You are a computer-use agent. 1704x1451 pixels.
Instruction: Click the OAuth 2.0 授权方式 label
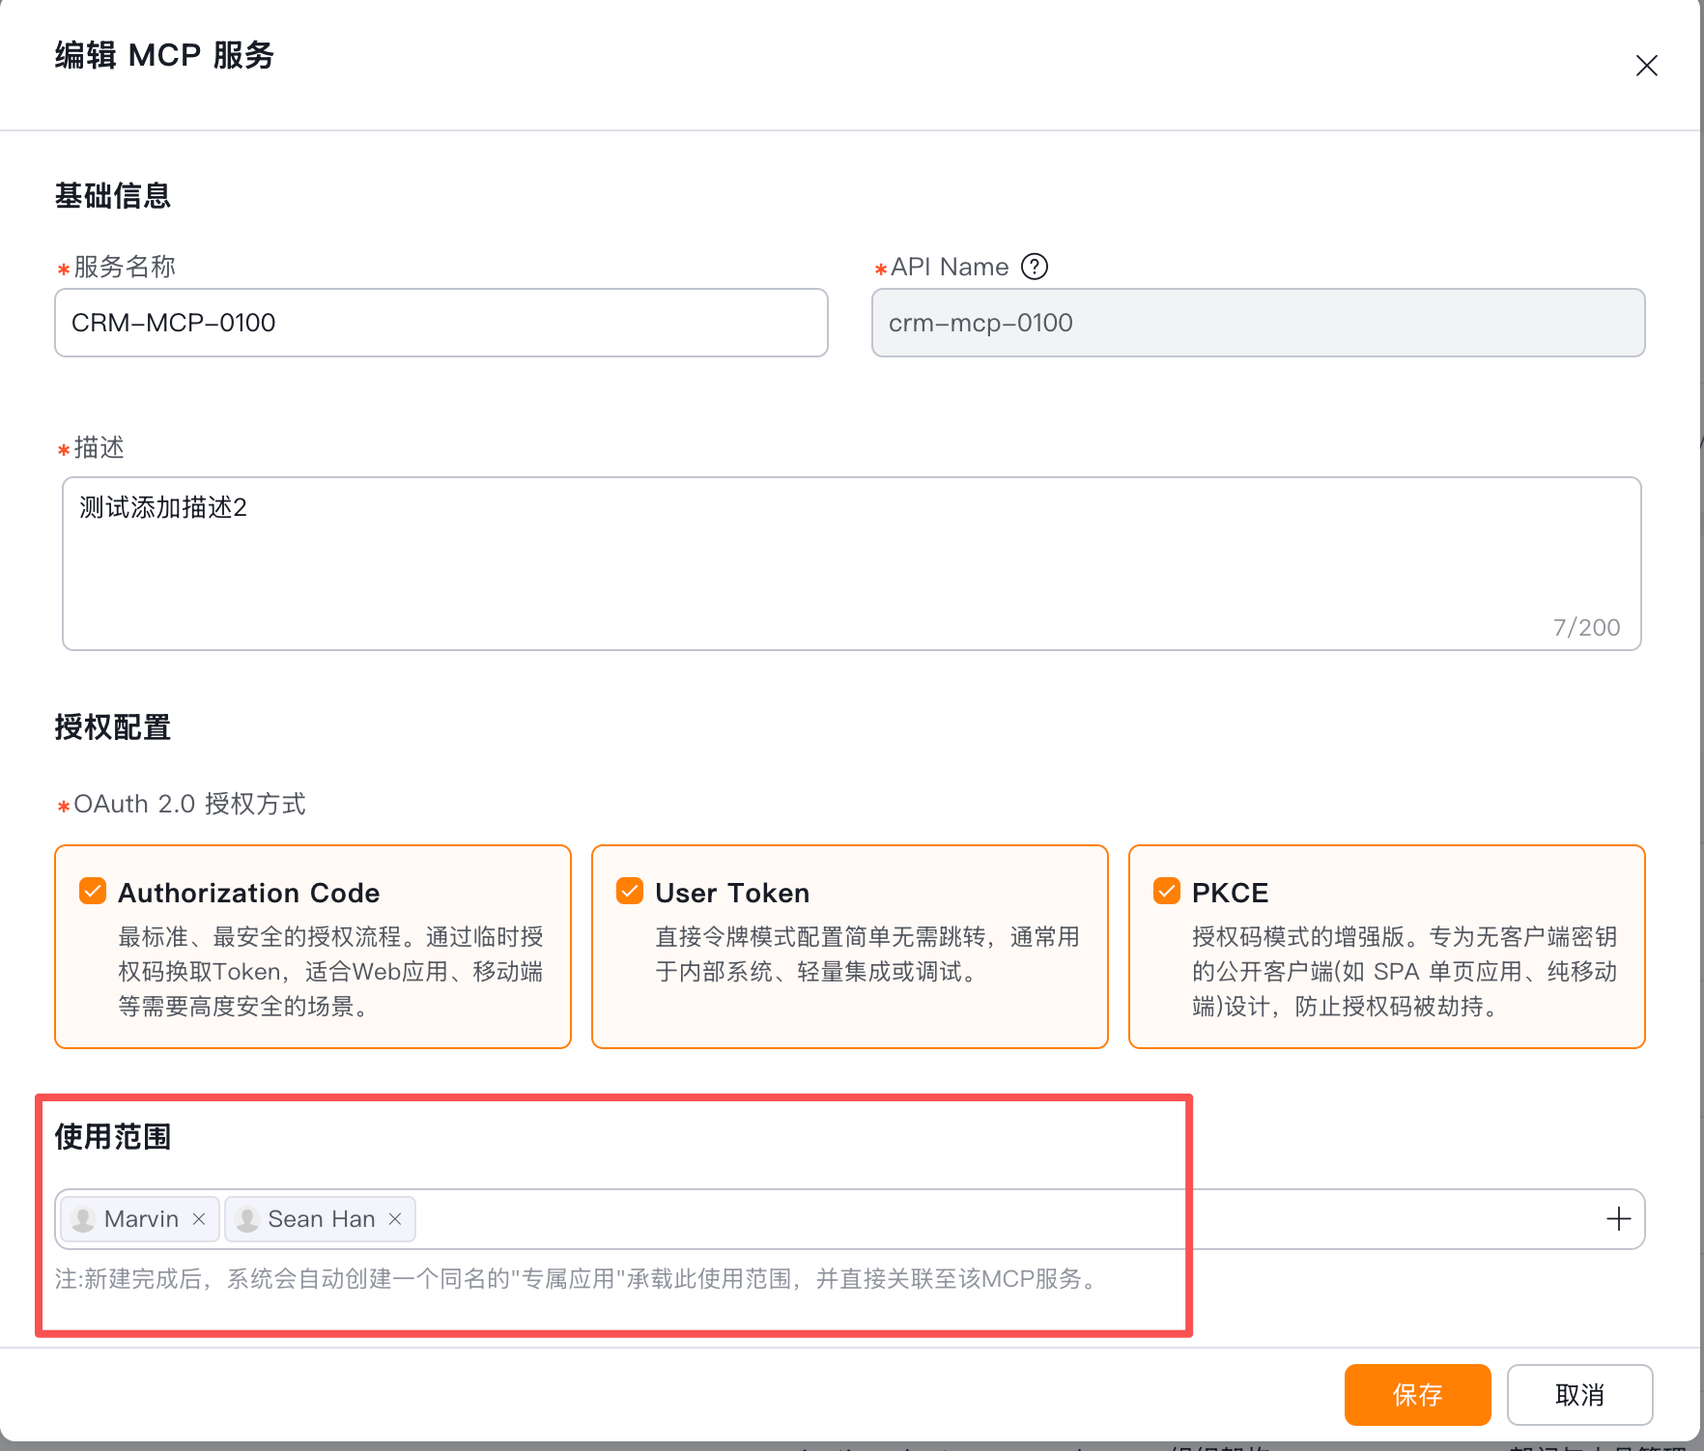tap(189, 804)
